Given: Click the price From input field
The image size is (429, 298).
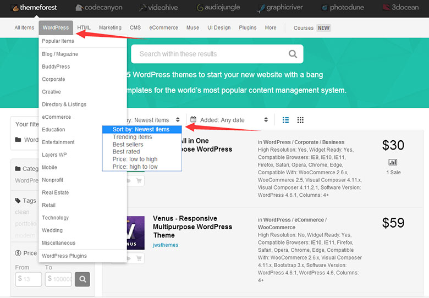Looking at the screenshot, I should (x=29, y=279).
